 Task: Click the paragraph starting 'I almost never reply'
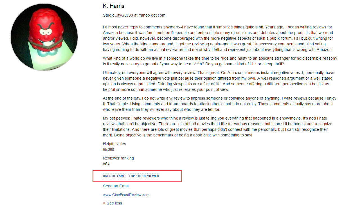[218, 39]
